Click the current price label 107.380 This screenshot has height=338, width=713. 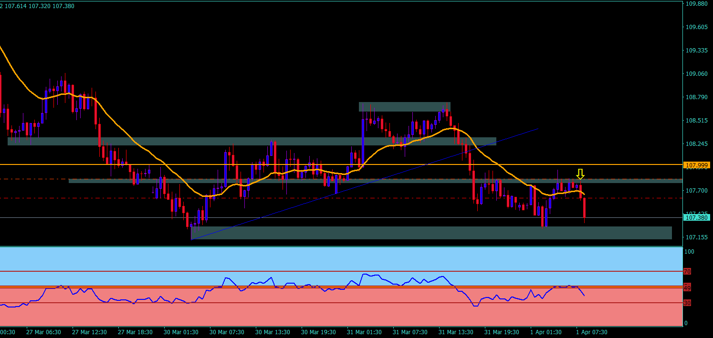click(x=697, y=217)
